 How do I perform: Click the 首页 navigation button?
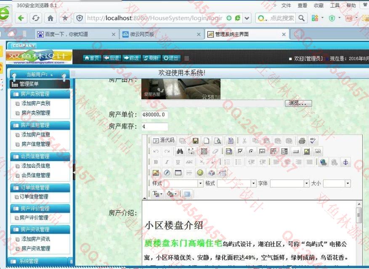point(92,58)
